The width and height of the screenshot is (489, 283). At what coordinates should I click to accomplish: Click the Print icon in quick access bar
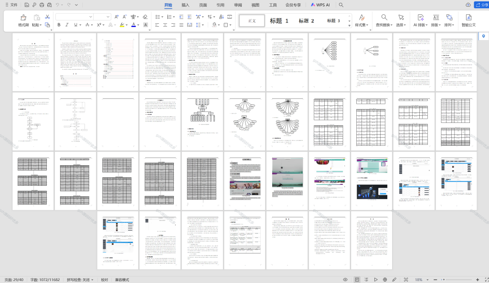(42, 5)
